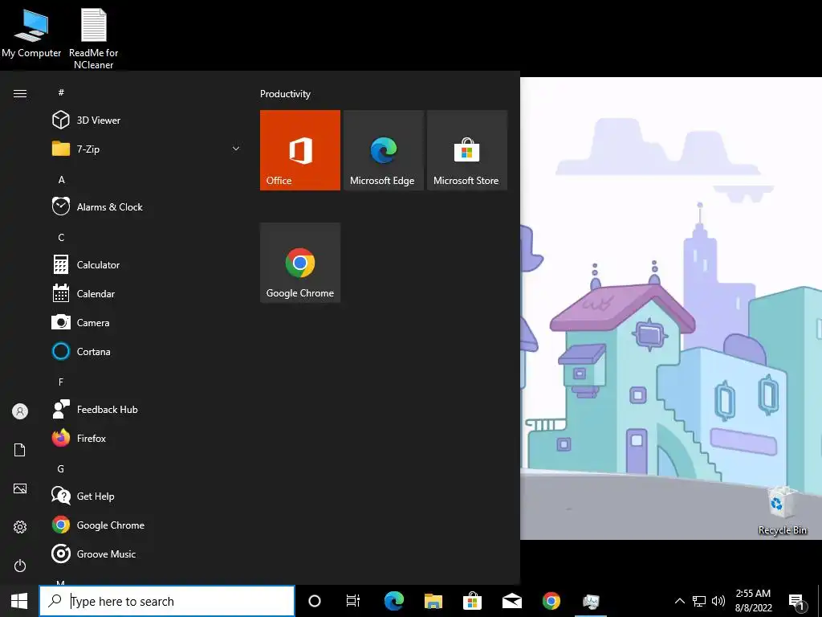
Task: Launch Google Chrome from the app list
Action: click(144, 525)
